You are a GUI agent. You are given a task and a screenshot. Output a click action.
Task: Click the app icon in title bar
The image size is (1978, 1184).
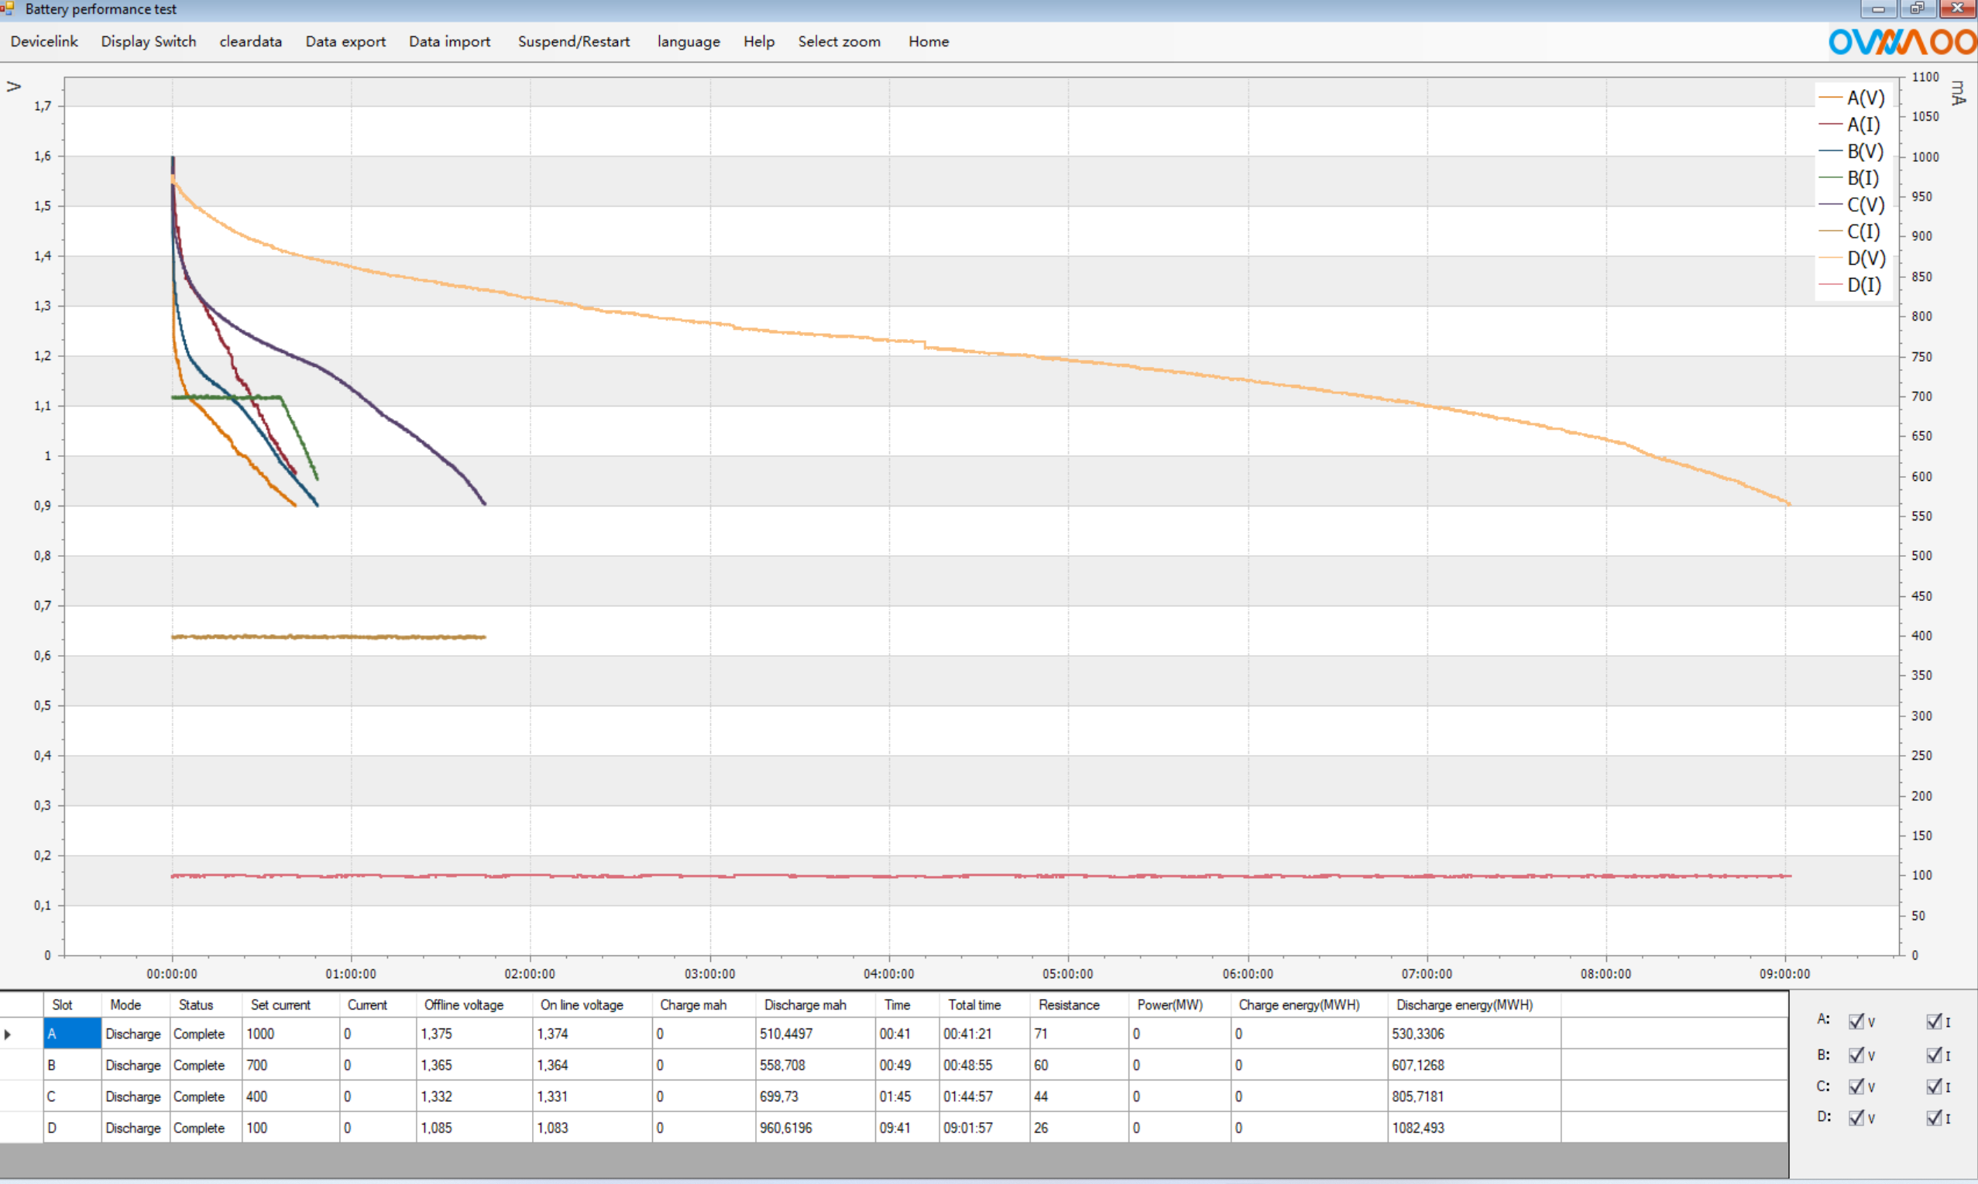(x=8, y=9)
